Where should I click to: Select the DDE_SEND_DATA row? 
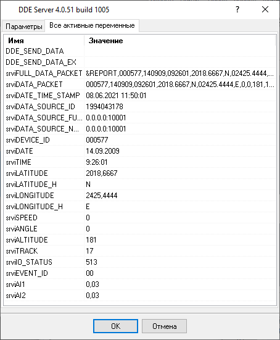[140, 51]
